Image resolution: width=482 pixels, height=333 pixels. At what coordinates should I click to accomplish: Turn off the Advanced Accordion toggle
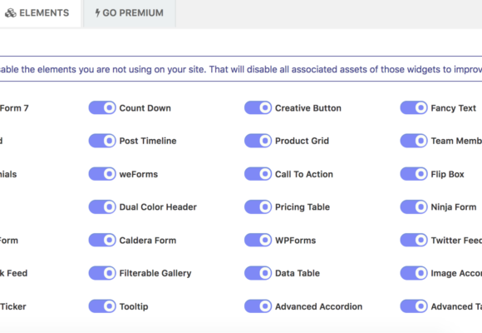click(x=258, y=306)
